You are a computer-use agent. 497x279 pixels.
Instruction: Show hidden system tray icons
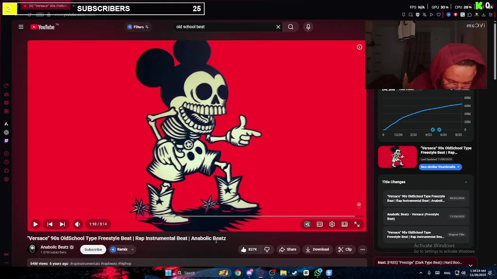pos(421,273)
